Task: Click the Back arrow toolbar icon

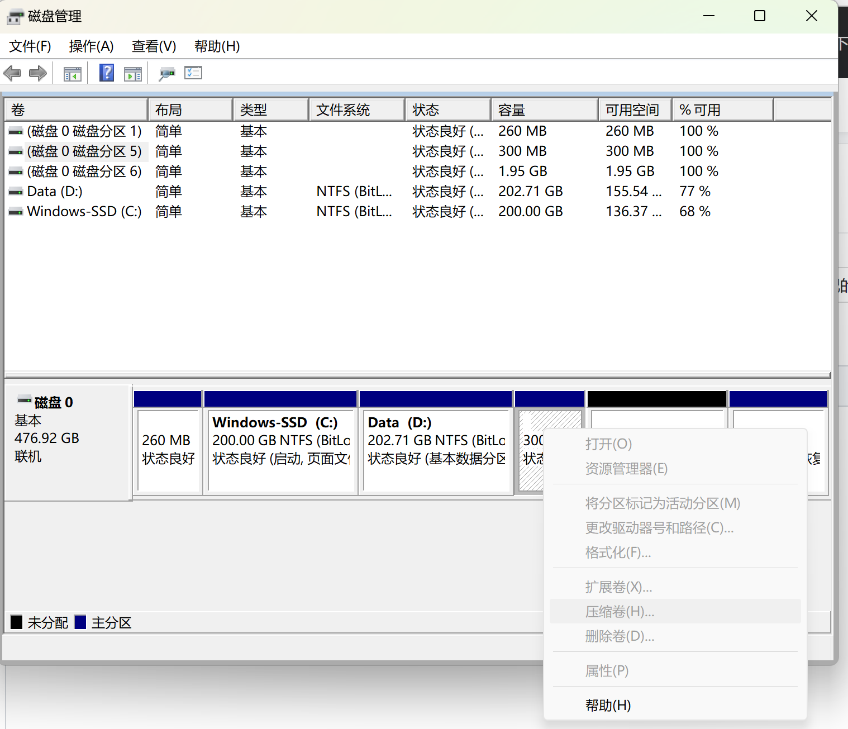Action: click(x=12, y=73)
